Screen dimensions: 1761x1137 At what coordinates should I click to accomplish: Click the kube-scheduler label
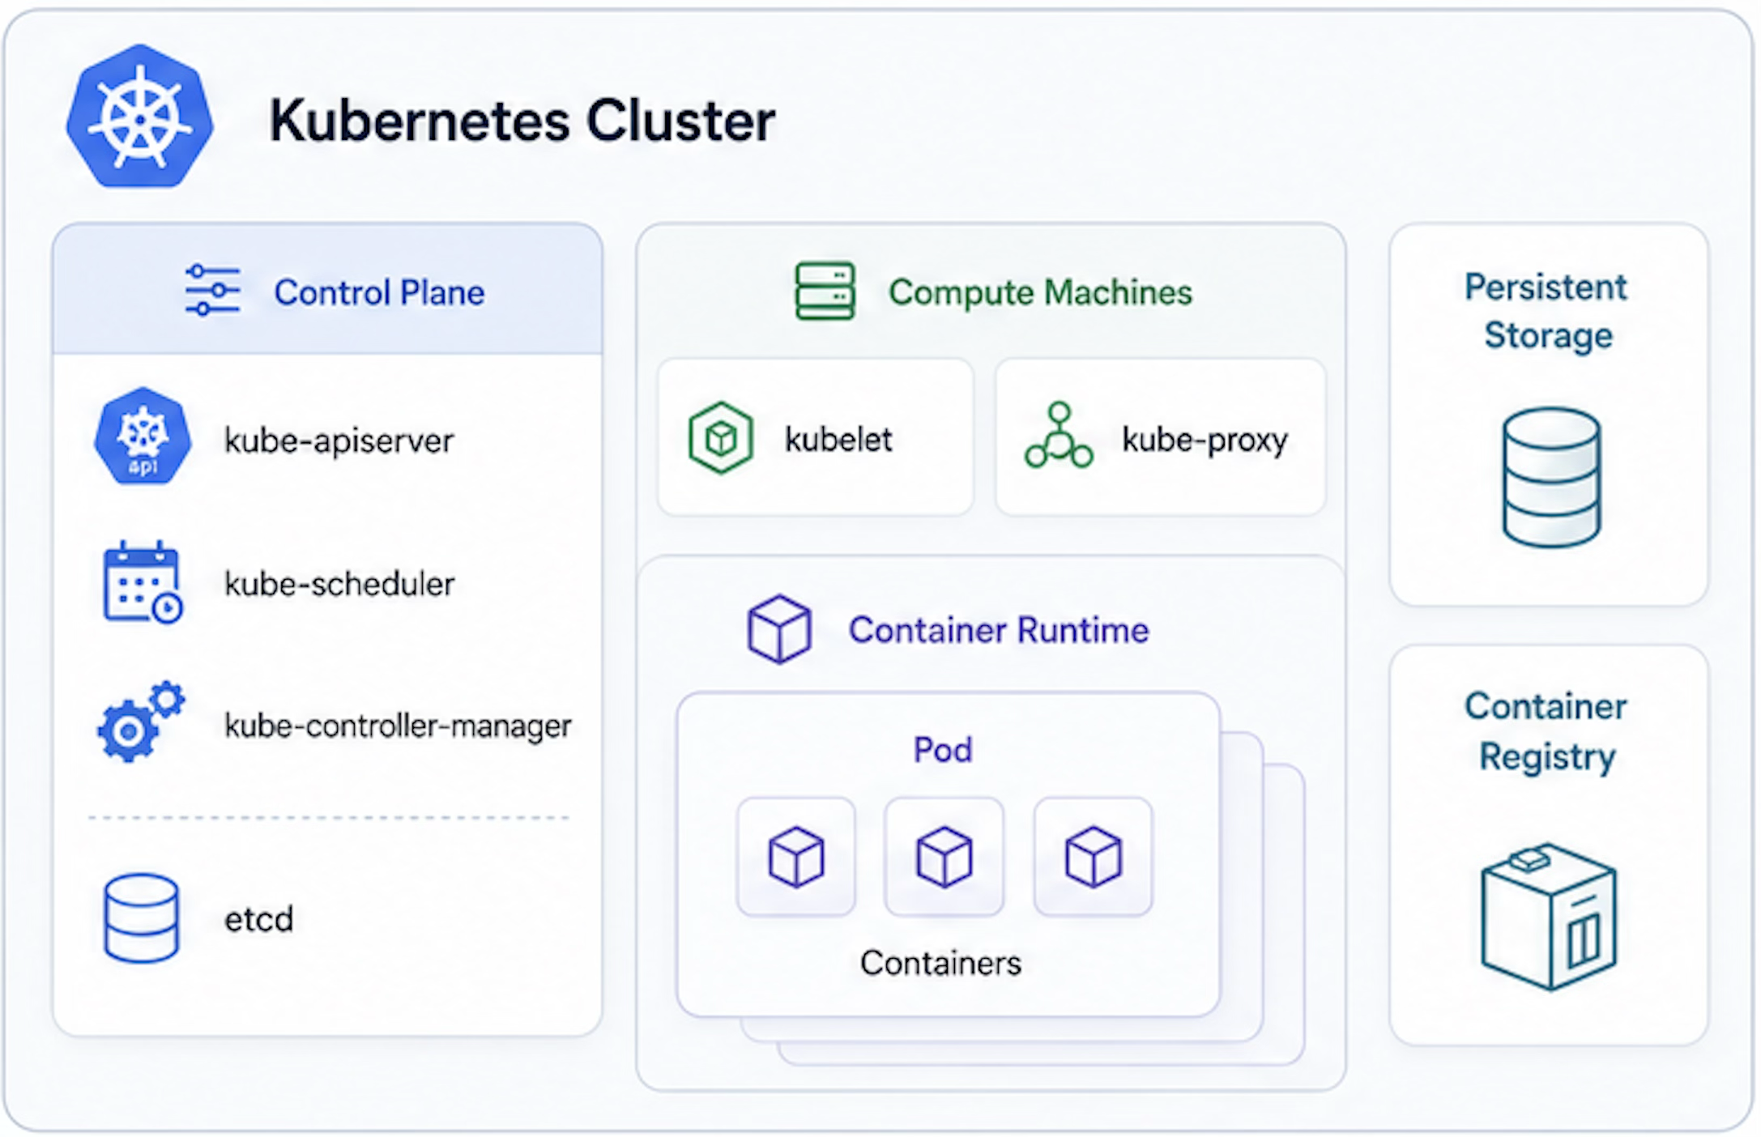[339, 584]
